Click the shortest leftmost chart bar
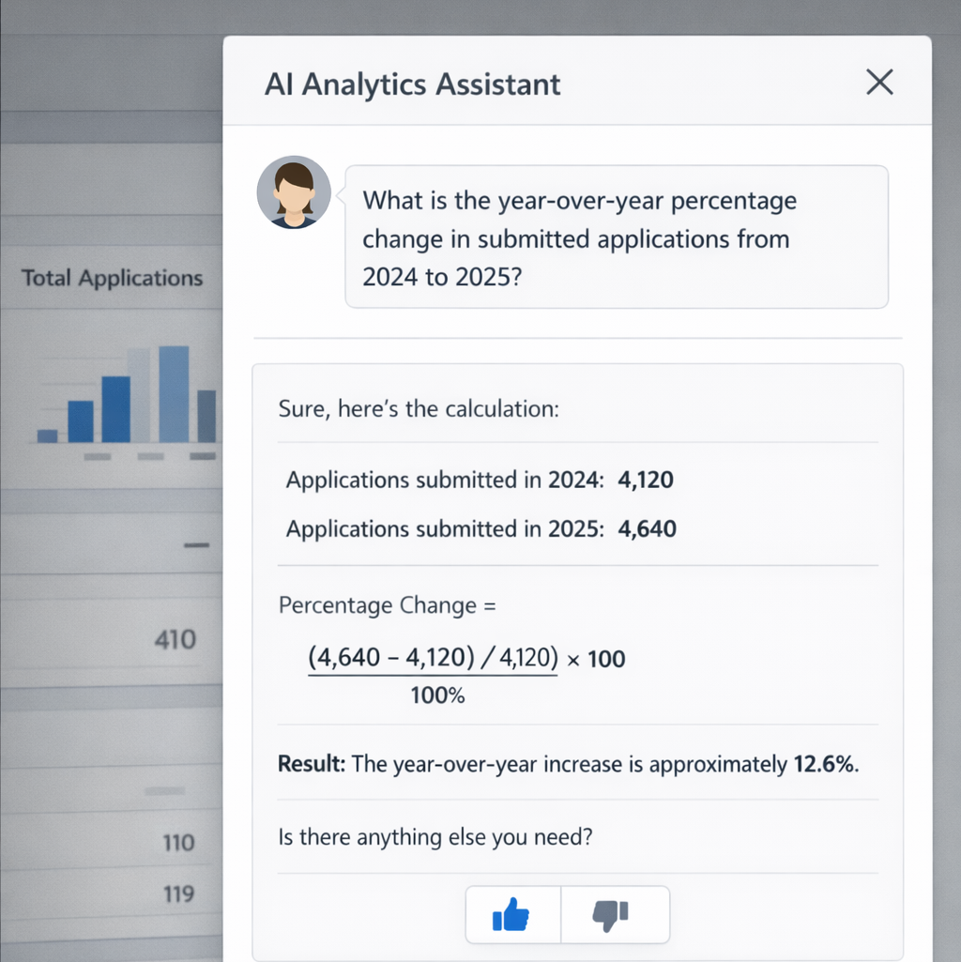Image resolution: width=961 pixels, height=962 pixels. (x=47, y=435)
